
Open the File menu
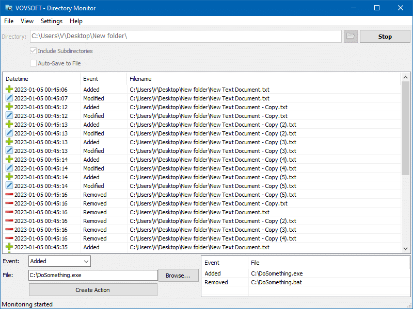tap(9, 21)
